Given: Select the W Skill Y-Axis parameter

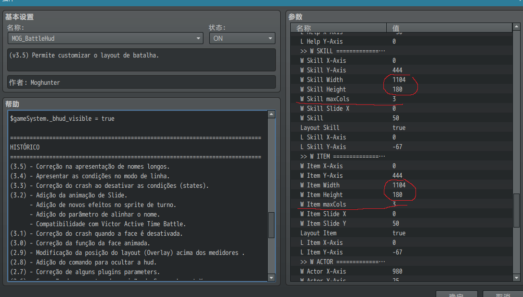Looking at the screenshot, I should coord(402,70).
